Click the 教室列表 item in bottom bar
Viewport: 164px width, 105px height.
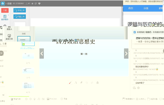tap(16, 99)
